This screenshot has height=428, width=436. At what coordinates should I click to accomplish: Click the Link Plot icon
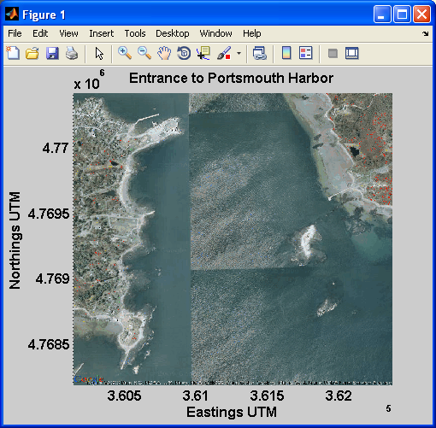[x=260, y=53]
